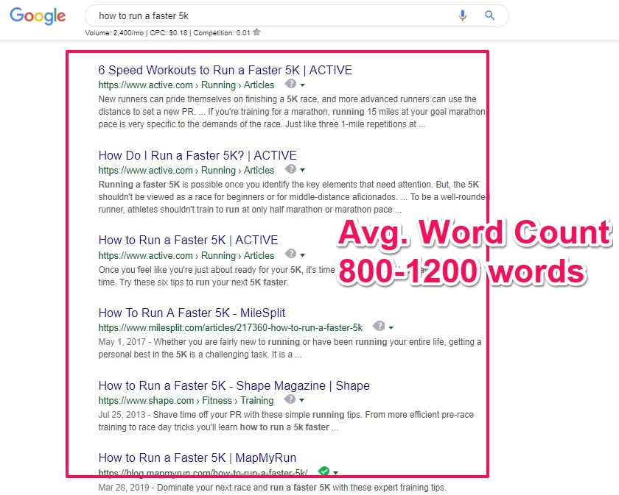Click the snippet starting 'New runners can pride themselves'
The image size is (619, 495).
[x=292, y=112]
